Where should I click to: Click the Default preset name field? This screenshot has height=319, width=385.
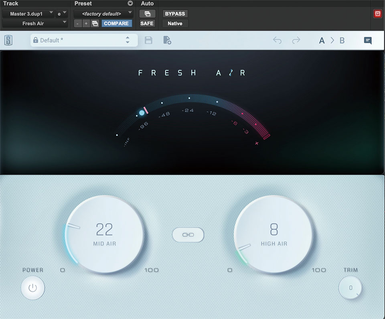84,40
